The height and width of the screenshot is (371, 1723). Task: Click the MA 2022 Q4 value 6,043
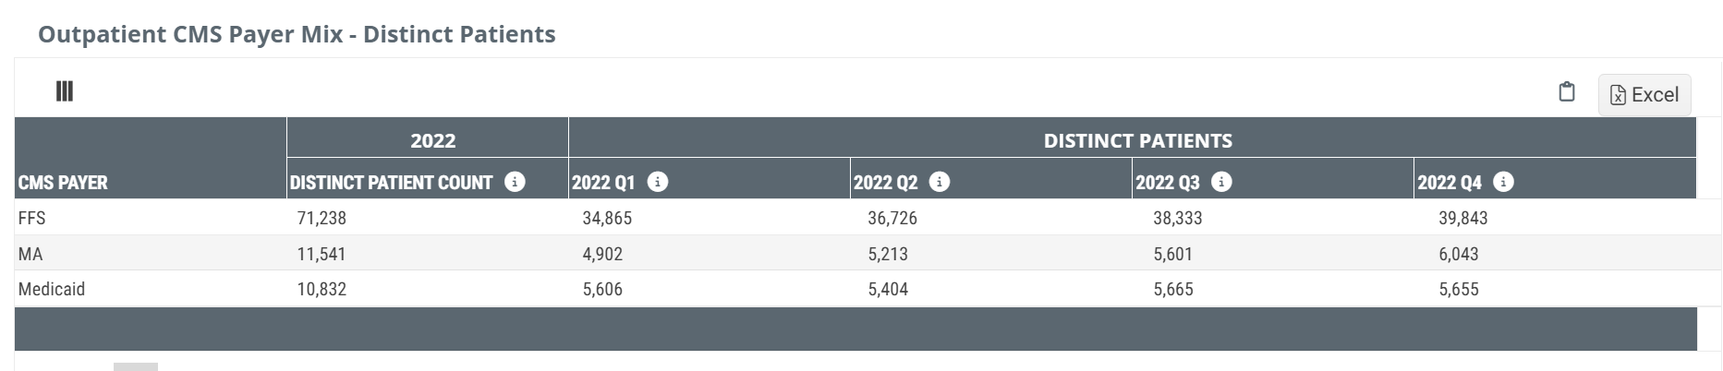(1458, 254)
